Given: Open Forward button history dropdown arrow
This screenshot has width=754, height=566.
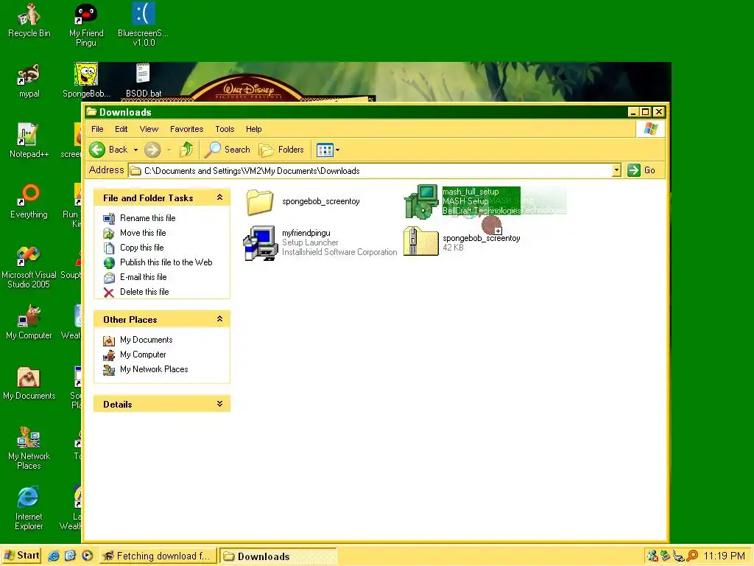Looking at the screenshot, I should click(169, 150).
